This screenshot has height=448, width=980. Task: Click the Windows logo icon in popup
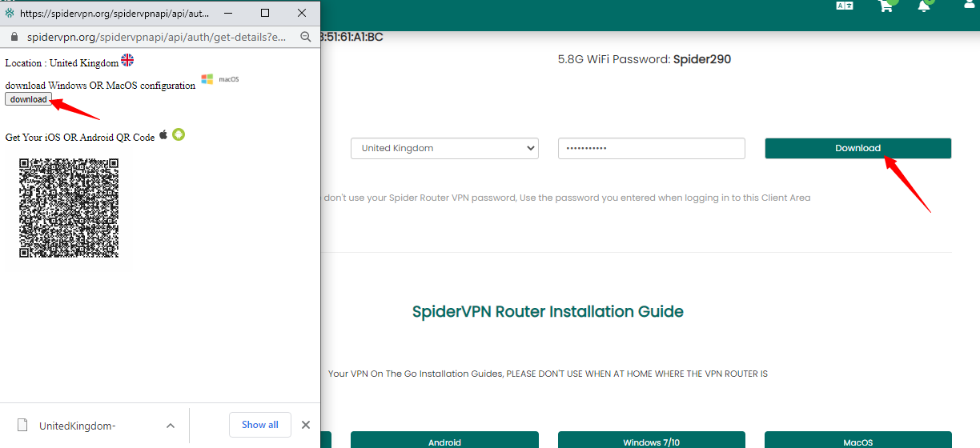tap(207, 79)
